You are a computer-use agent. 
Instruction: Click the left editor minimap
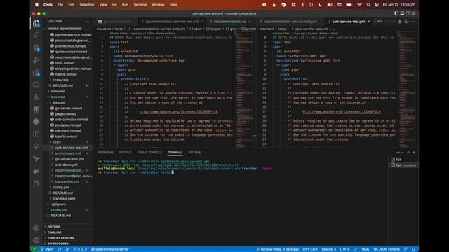coord(244,89)
